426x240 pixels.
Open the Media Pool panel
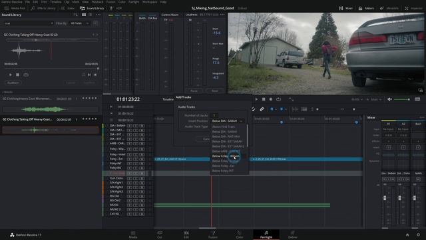click(15, 9)
